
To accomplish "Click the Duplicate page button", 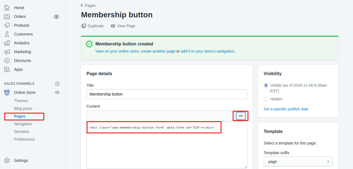I will click(x=93, y=26).
